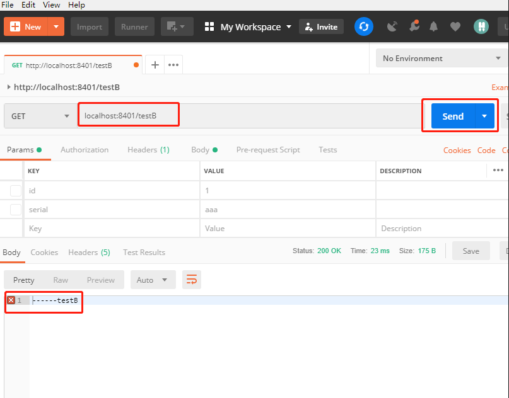This screenshot has height=398, width=509.
Task: Click the red error marker on line 1
Action: [x=11, y=300]
